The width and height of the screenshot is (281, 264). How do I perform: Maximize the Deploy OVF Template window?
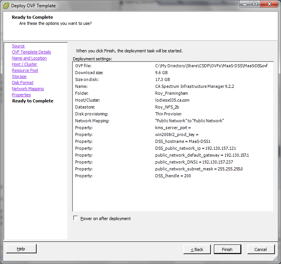pos(255,4)
